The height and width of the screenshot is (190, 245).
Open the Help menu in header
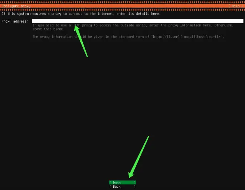point(235,6)
